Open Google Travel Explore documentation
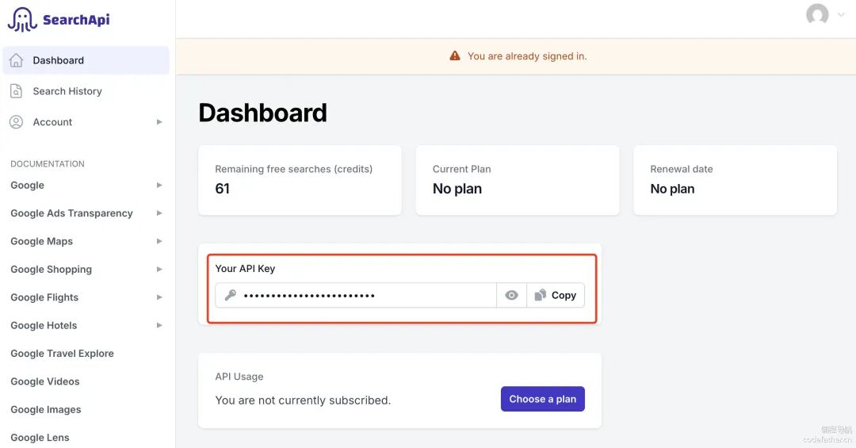The height and width of the screenshot is (448, 856). pos(62,354)
